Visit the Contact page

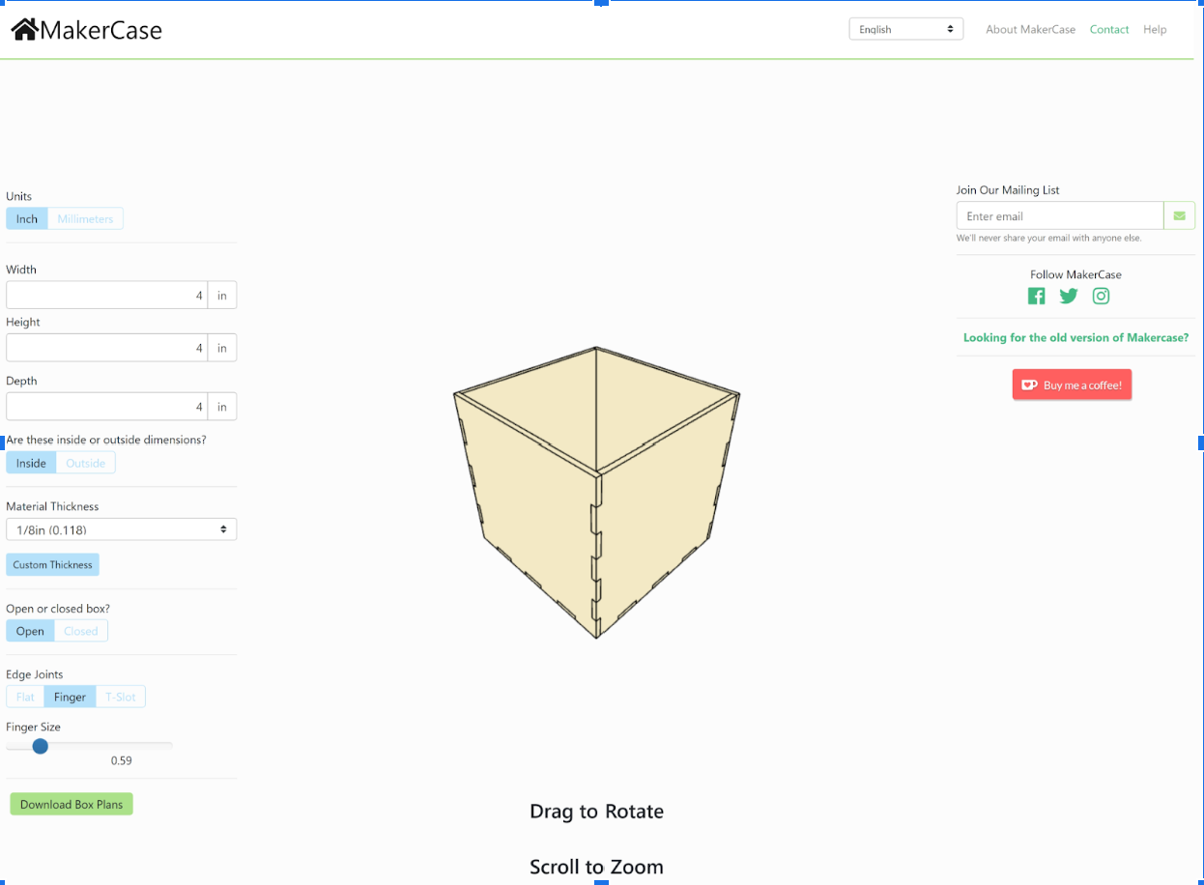point(1109,29)
